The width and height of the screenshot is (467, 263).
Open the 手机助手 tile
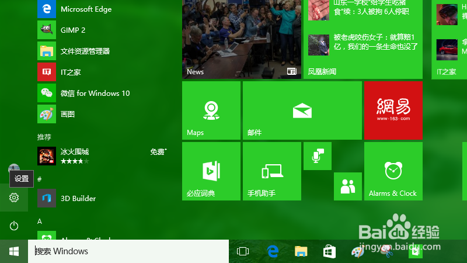pyautogui.click(x=272, y=171)
